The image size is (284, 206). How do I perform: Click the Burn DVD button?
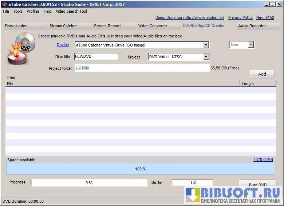pos(257,184)
